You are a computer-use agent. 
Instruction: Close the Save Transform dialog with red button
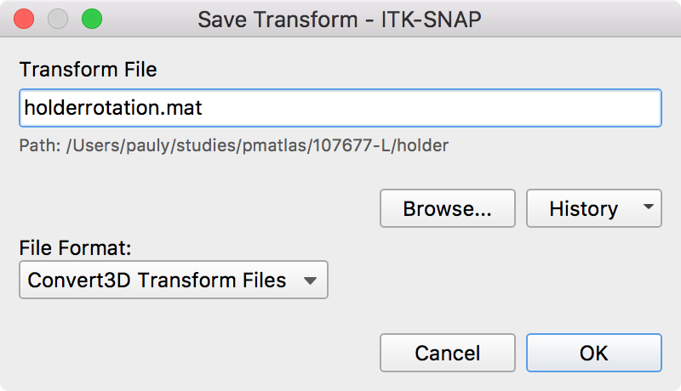[x=24, y=19]
